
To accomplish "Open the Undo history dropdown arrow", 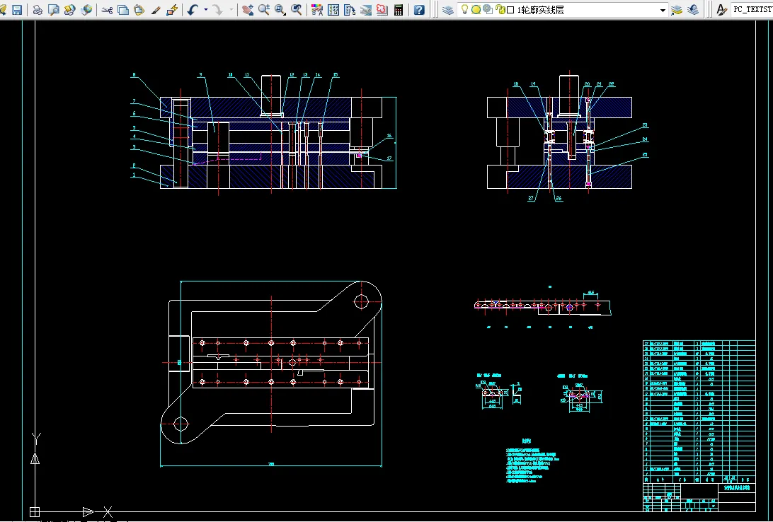I will (206, 10).
